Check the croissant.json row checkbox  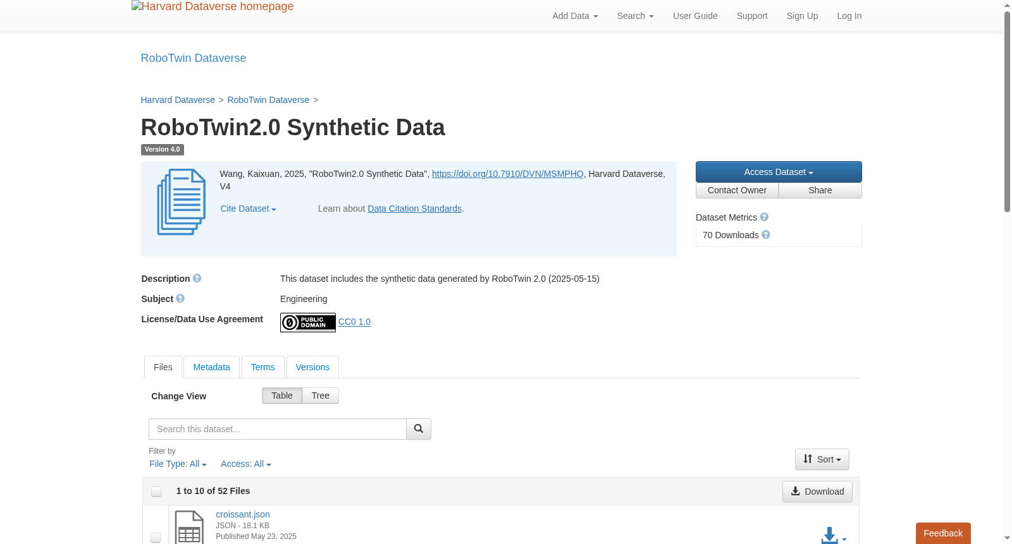[156, 538]
